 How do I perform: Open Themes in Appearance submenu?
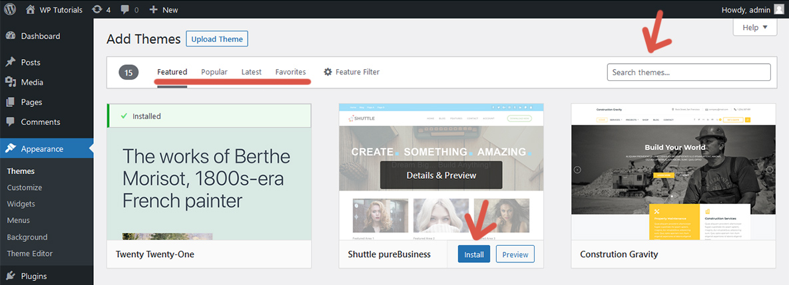21,171
